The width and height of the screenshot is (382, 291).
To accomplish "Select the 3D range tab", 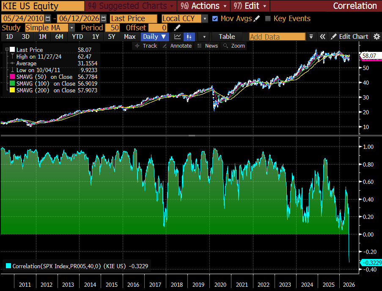I will (x=25, y=37).
